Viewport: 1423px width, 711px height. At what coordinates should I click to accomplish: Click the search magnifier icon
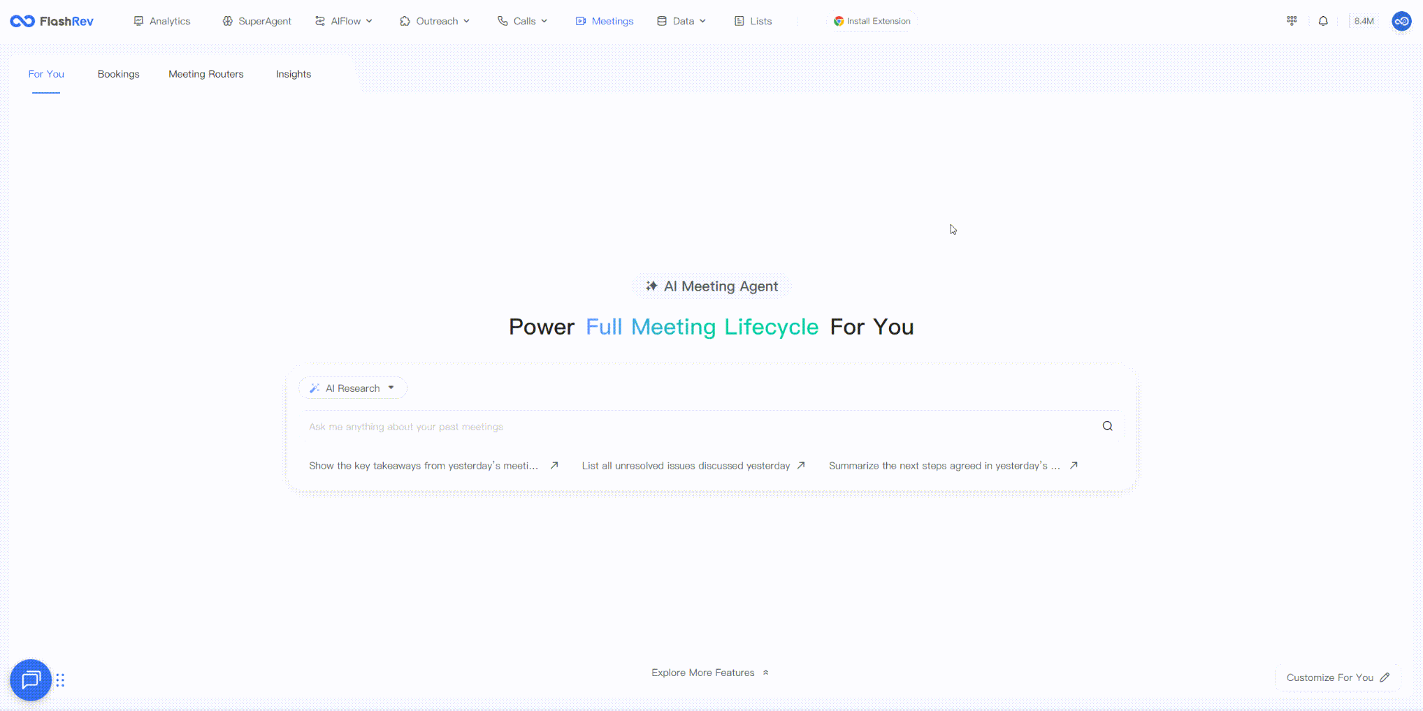(1107, 426)
